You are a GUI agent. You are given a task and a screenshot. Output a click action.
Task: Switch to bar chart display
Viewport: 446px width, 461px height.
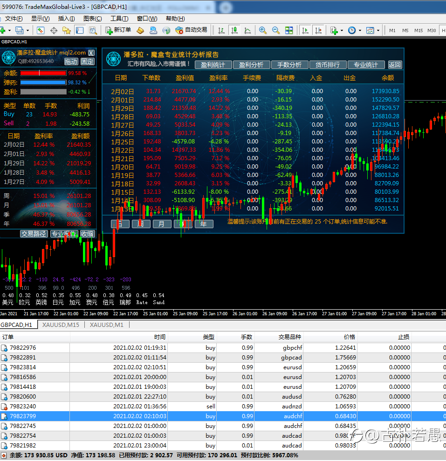coord(221,30)
